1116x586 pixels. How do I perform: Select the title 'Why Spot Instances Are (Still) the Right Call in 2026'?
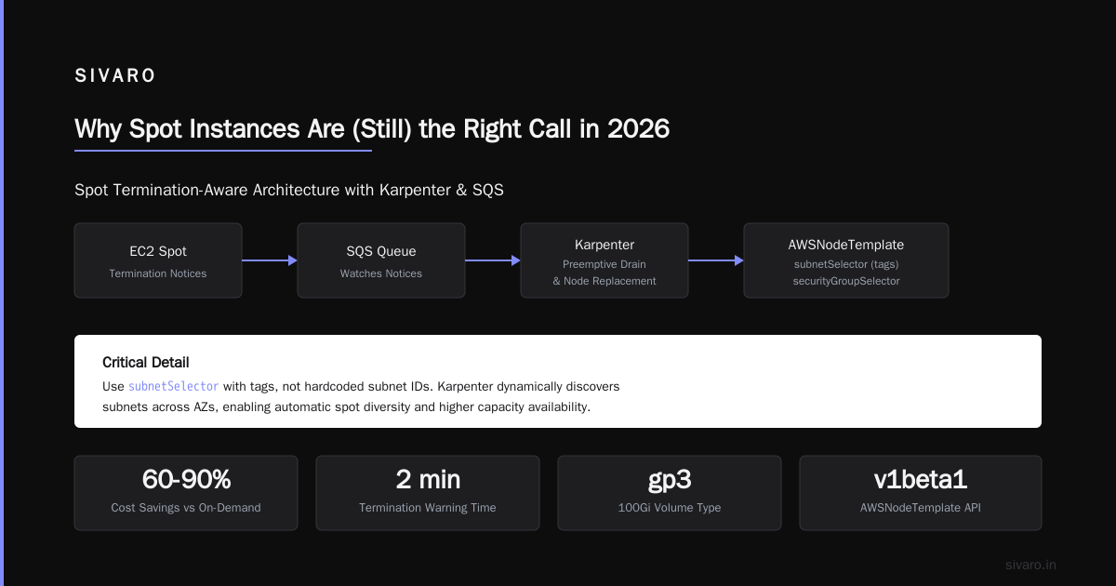coord(372,128)
